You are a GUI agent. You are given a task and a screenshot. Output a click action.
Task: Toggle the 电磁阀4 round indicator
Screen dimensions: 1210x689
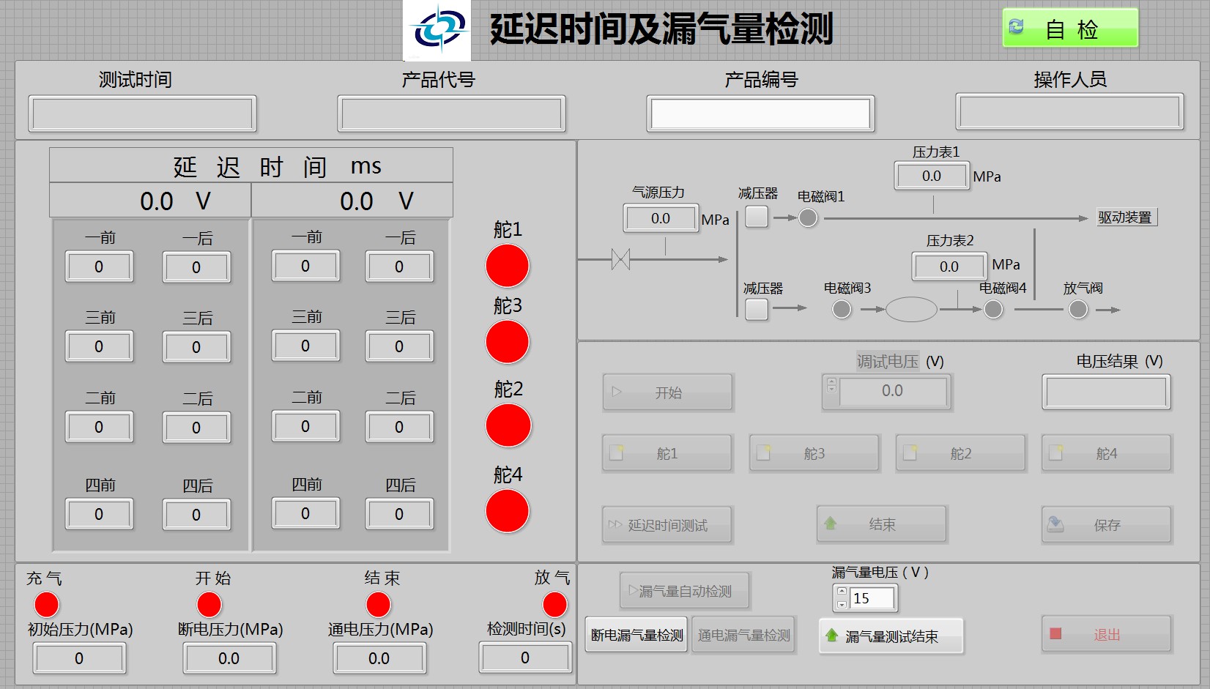click(993, 309)
